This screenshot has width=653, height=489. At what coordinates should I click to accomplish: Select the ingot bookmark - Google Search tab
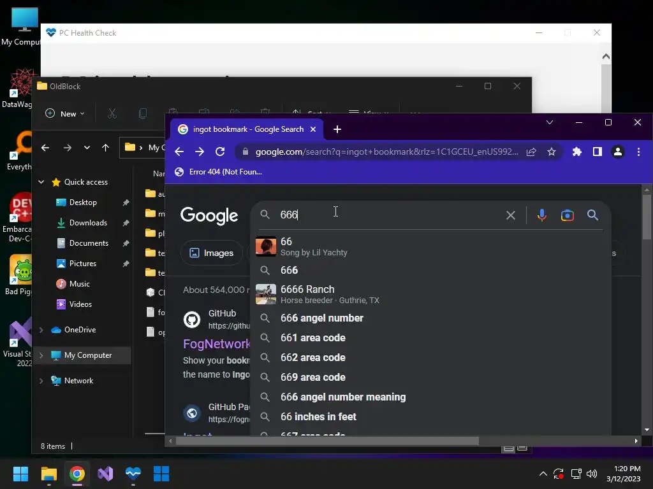(x=247, y=129)
